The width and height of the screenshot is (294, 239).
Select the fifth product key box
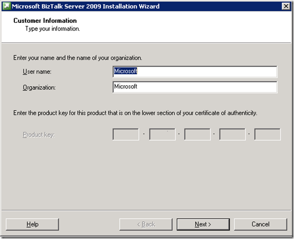268,134
